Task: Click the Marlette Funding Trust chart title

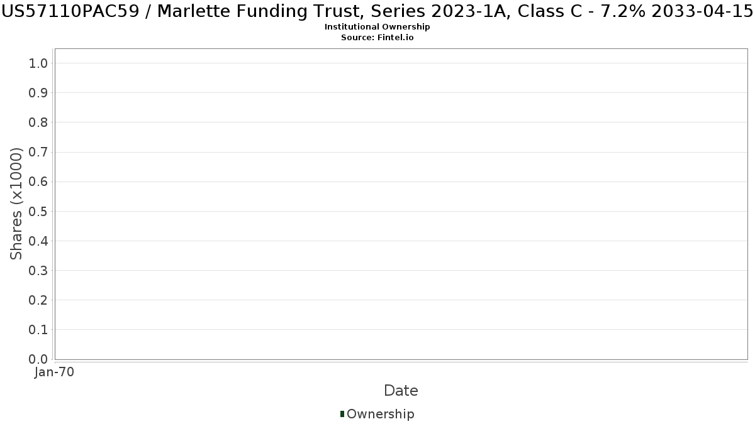Action: 377,11
